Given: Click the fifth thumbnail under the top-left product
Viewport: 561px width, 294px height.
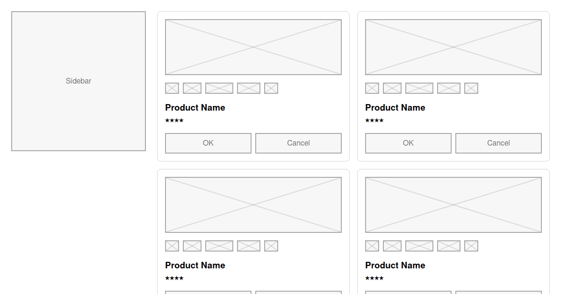Looking at the screenshot, I should click(x=272, y=88).
